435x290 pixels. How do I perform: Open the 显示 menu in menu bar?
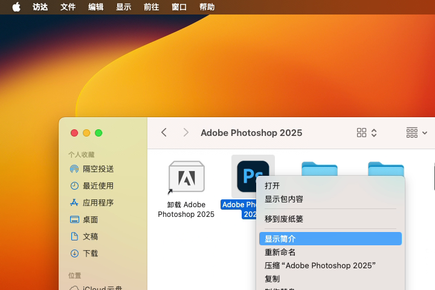pyautogui.click(x=123, y=7)
